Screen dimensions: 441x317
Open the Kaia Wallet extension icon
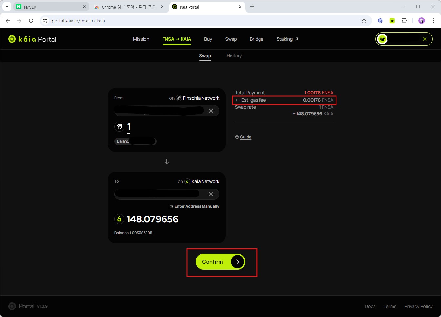pyautogui.click(x=392, y=21)
